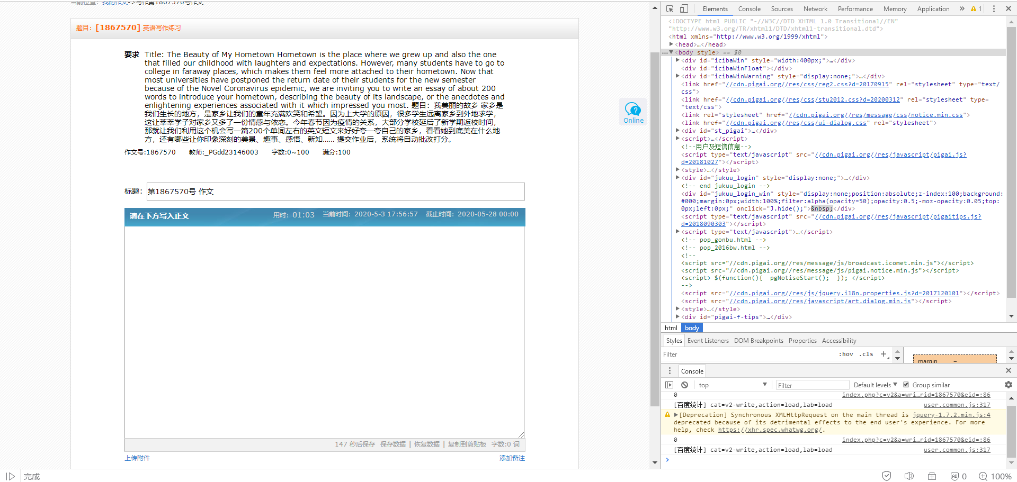Screen dimensions: 1017x482
Task: Close the DevTools panel
Action: pos(1009,8)
